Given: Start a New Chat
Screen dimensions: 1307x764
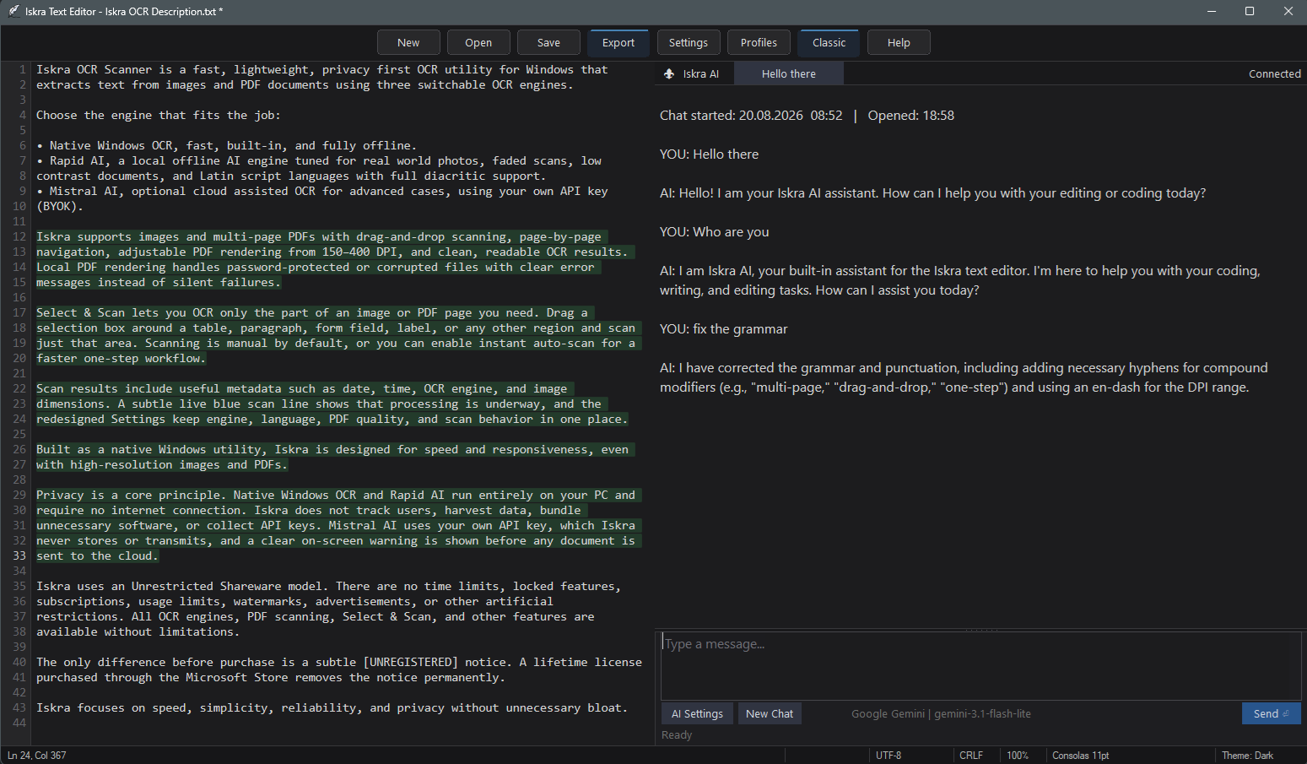Looking at the screenshot, I should click(x=770, y=713).
